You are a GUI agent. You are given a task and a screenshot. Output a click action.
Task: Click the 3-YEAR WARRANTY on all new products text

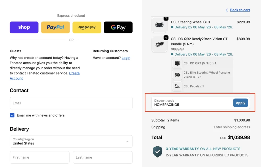[x=203, y=149]
